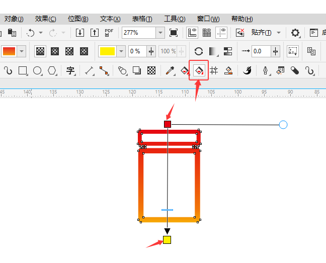Click the Publish to PDF icon
Viewport: 326px width, 263px height.
point(109,33)
